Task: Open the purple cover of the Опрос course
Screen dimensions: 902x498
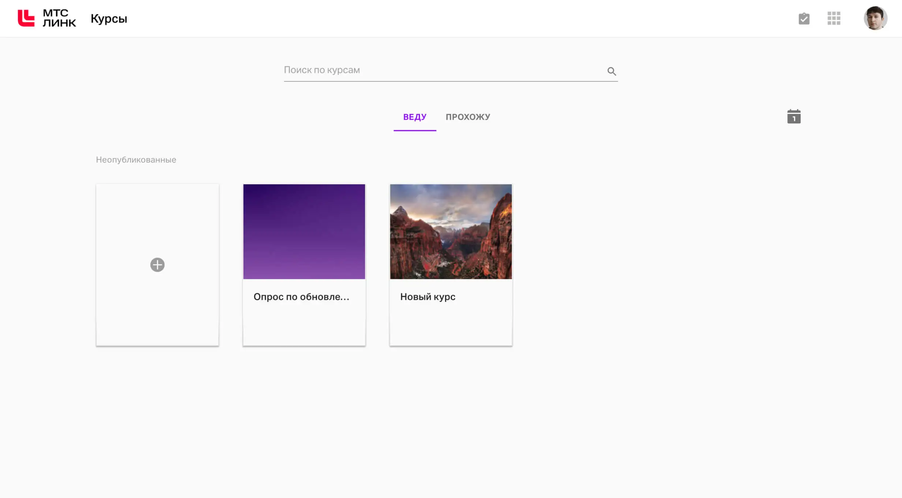Action: pos(304,231)
